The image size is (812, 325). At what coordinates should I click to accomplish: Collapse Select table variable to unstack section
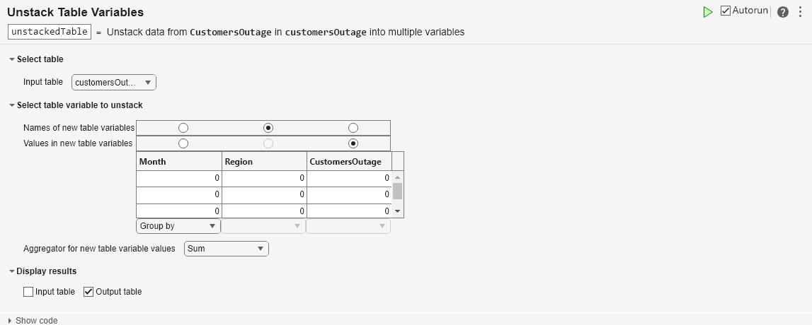11,105
